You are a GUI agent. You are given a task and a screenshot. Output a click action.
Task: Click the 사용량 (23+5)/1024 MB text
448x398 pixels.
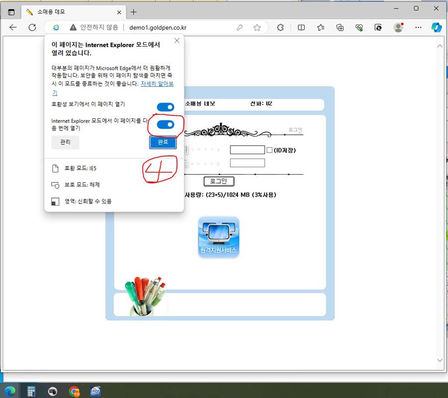click(x=230, y=195)
